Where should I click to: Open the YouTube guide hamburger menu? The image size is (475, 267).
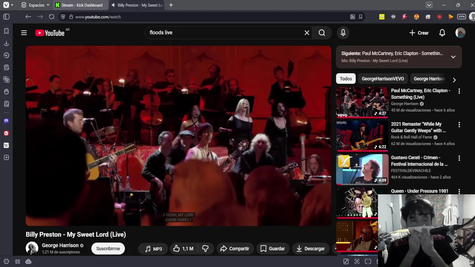point(24,33)
